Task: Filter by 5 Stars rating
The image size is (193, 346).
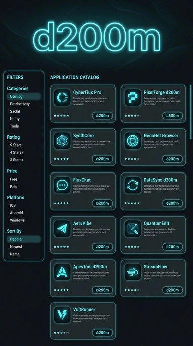Action: [x=16, y=145]
